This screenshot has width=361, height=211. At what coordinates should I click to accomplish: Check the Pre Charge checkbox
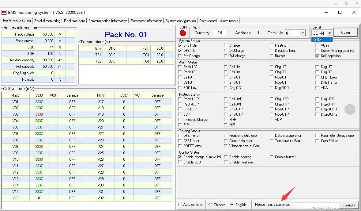180,56
